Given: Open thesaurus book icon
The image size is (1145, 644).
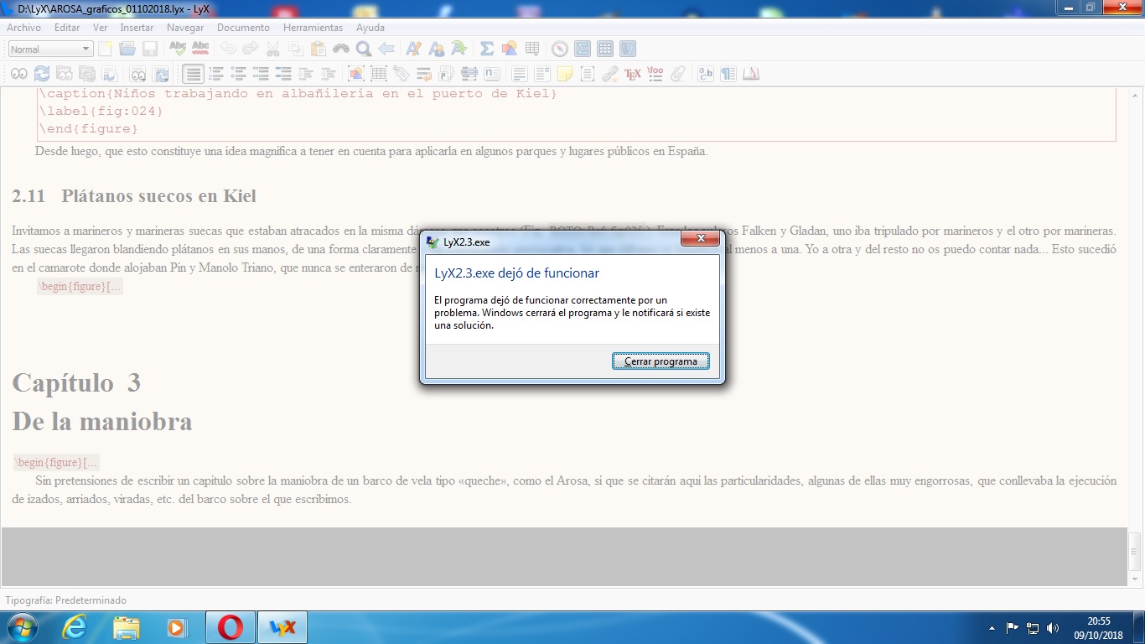Looking at the screenshot, I should point(751,74).
